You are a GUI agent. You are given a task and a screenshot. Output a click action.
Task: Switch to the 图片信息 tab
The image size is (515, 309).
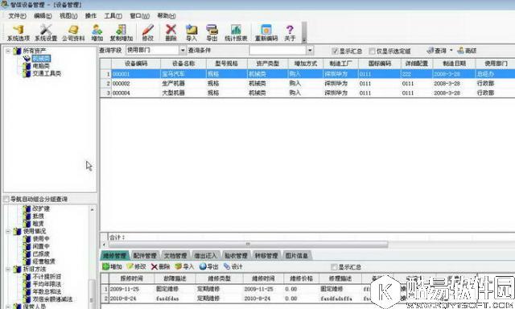297,255
